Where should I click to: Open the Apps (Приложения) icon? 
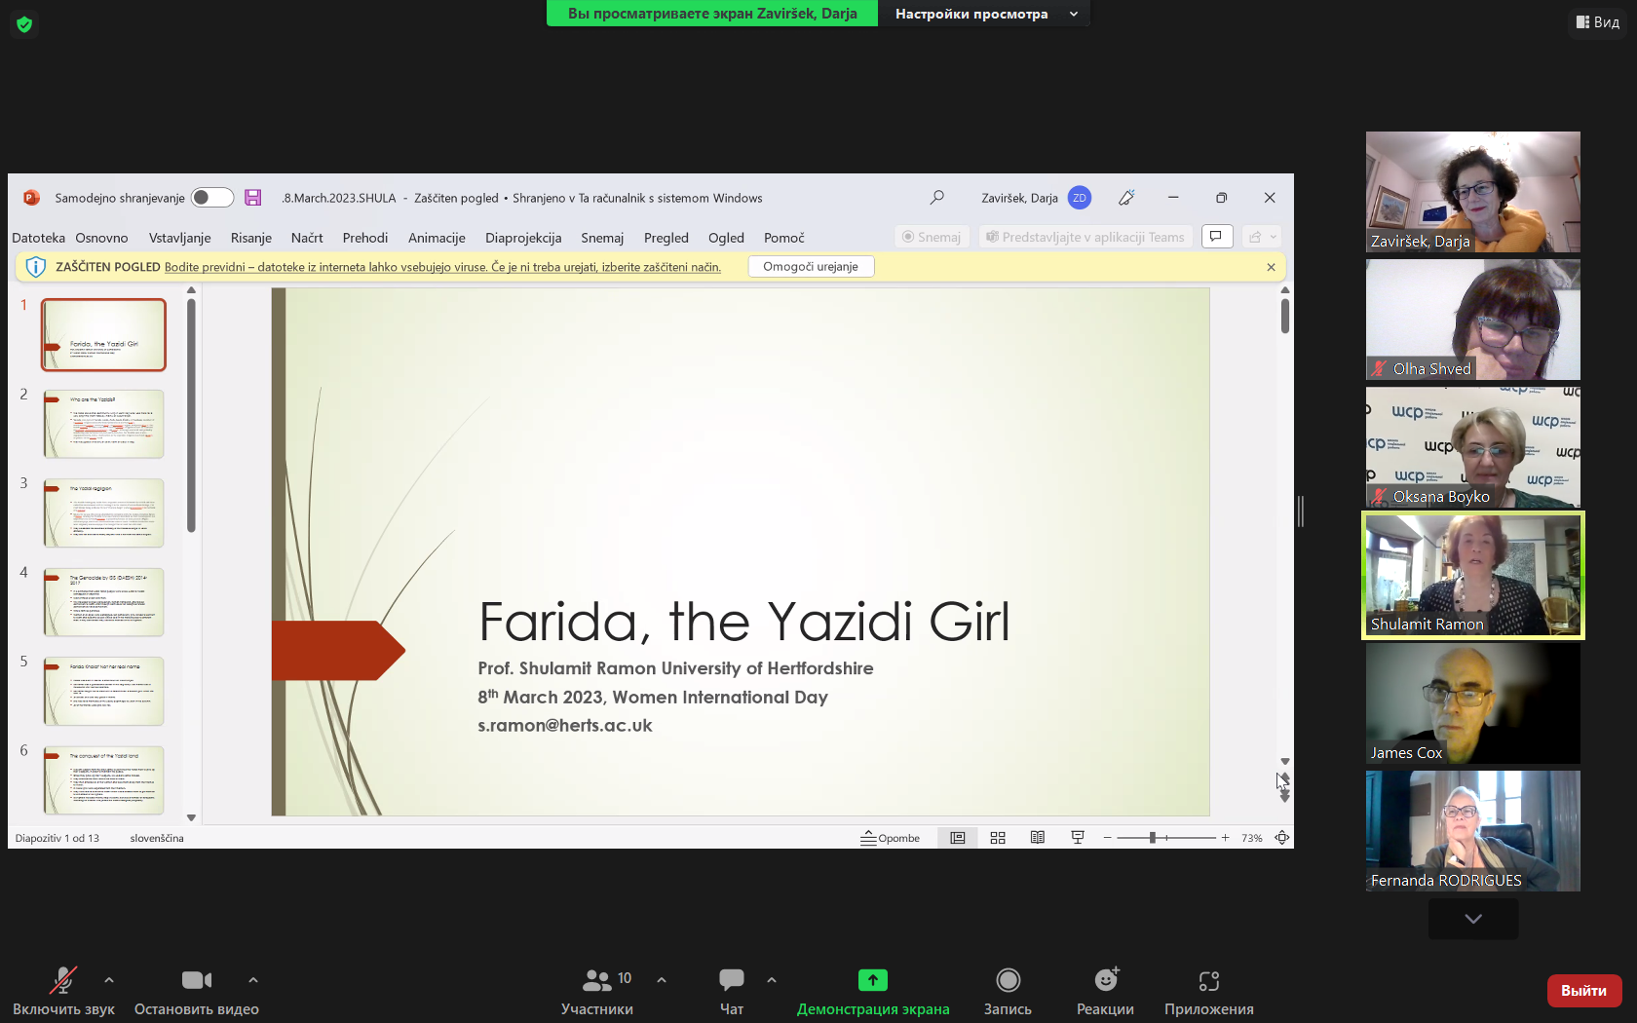tap(1208, 980)
